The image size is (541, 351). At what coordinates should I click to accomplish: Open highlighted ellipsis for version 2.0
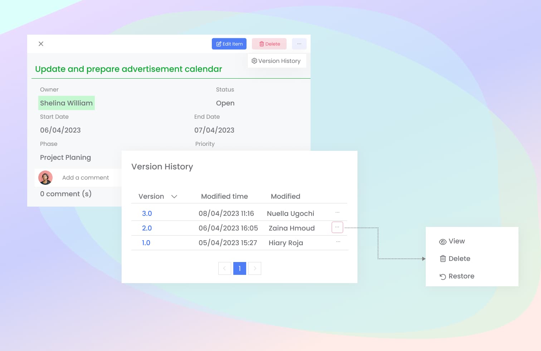pyautogui.click(x=337, y=227)
